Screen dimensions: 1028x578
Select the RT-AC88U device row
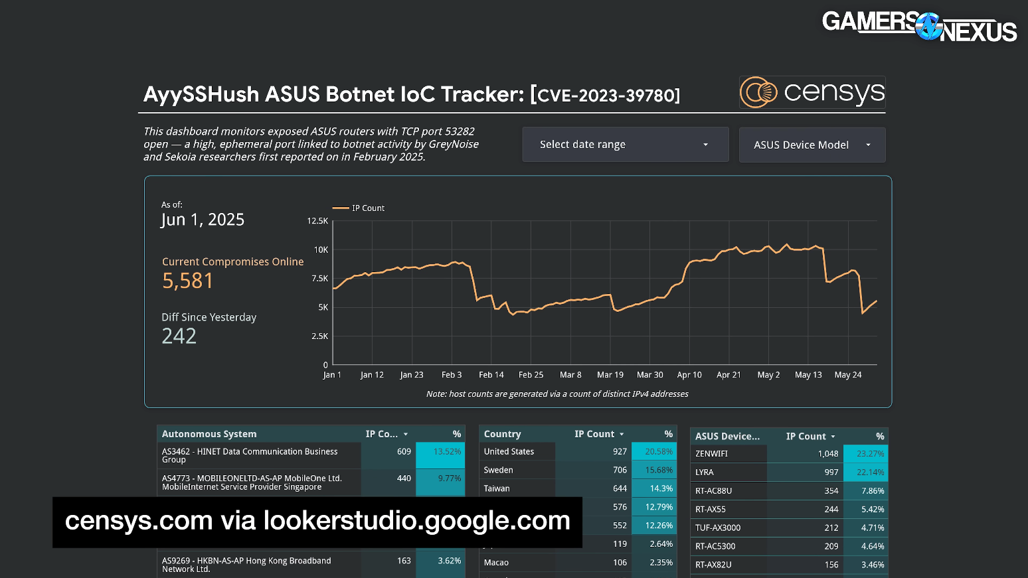pyautogui.click(x=789, y=491)
